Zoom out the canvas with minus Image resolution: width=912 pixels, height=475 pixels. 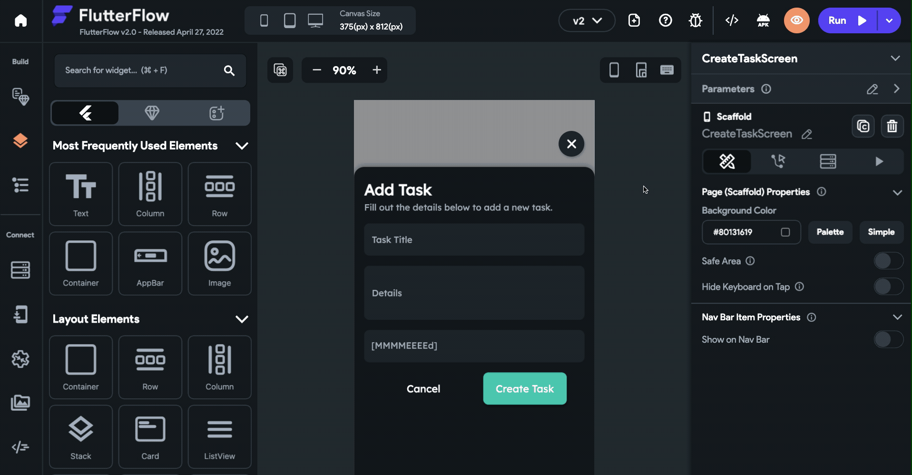(317, 70)
